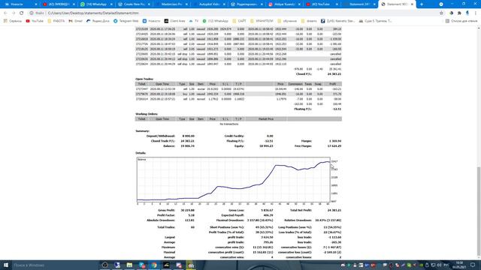Click the Total Trades value 60

point(192,227)
